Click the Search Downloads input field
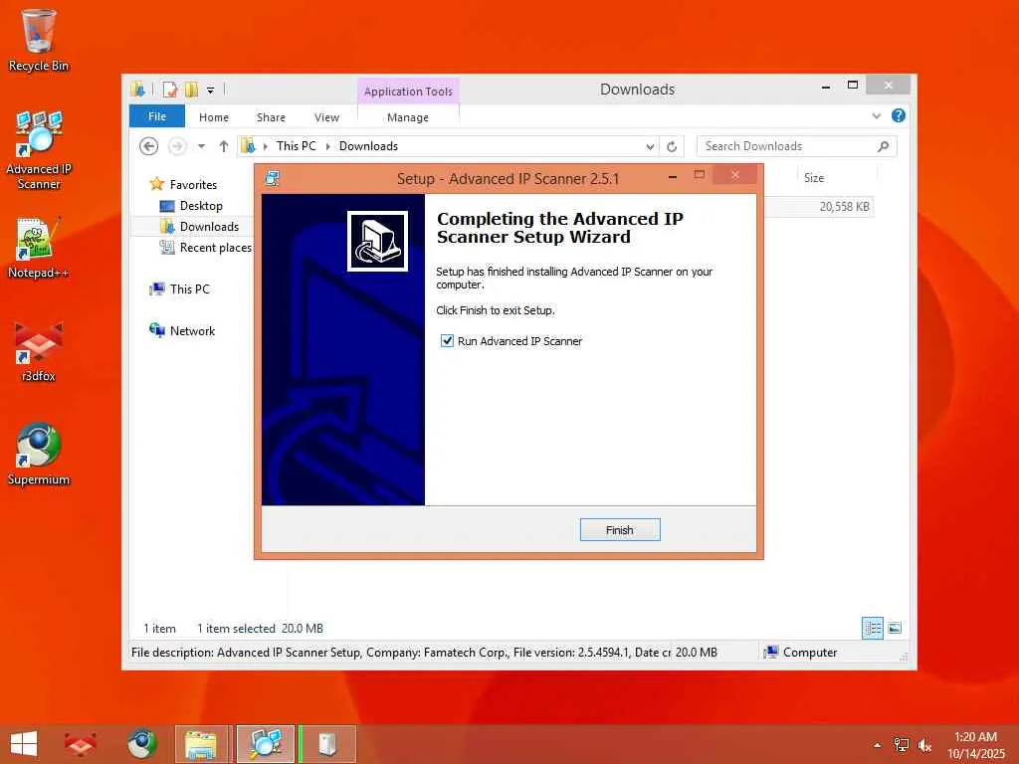This screenshot has width=1019, height=764. (x=796, y=146)
